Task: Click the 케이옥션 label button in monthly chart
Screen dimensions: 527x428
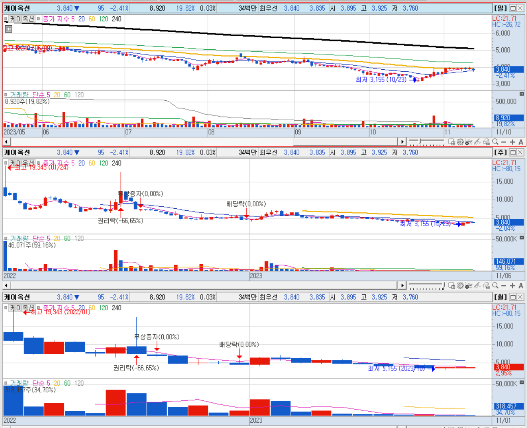Action: [22, 308]
